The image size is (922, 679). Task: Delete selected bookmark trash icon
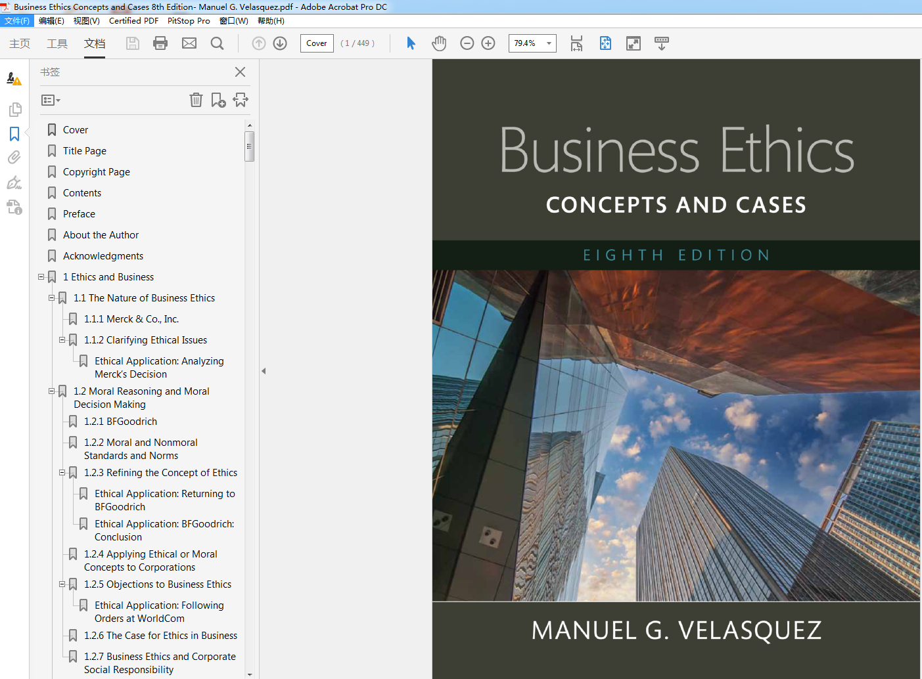[x=196, y=100]
